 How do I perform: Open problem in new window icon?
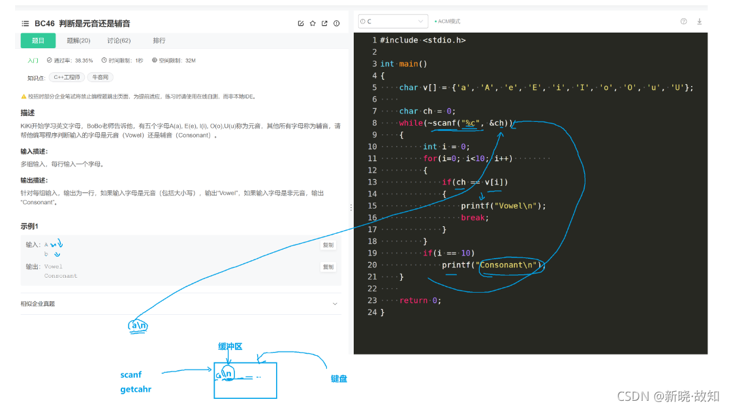pos(324,23)
